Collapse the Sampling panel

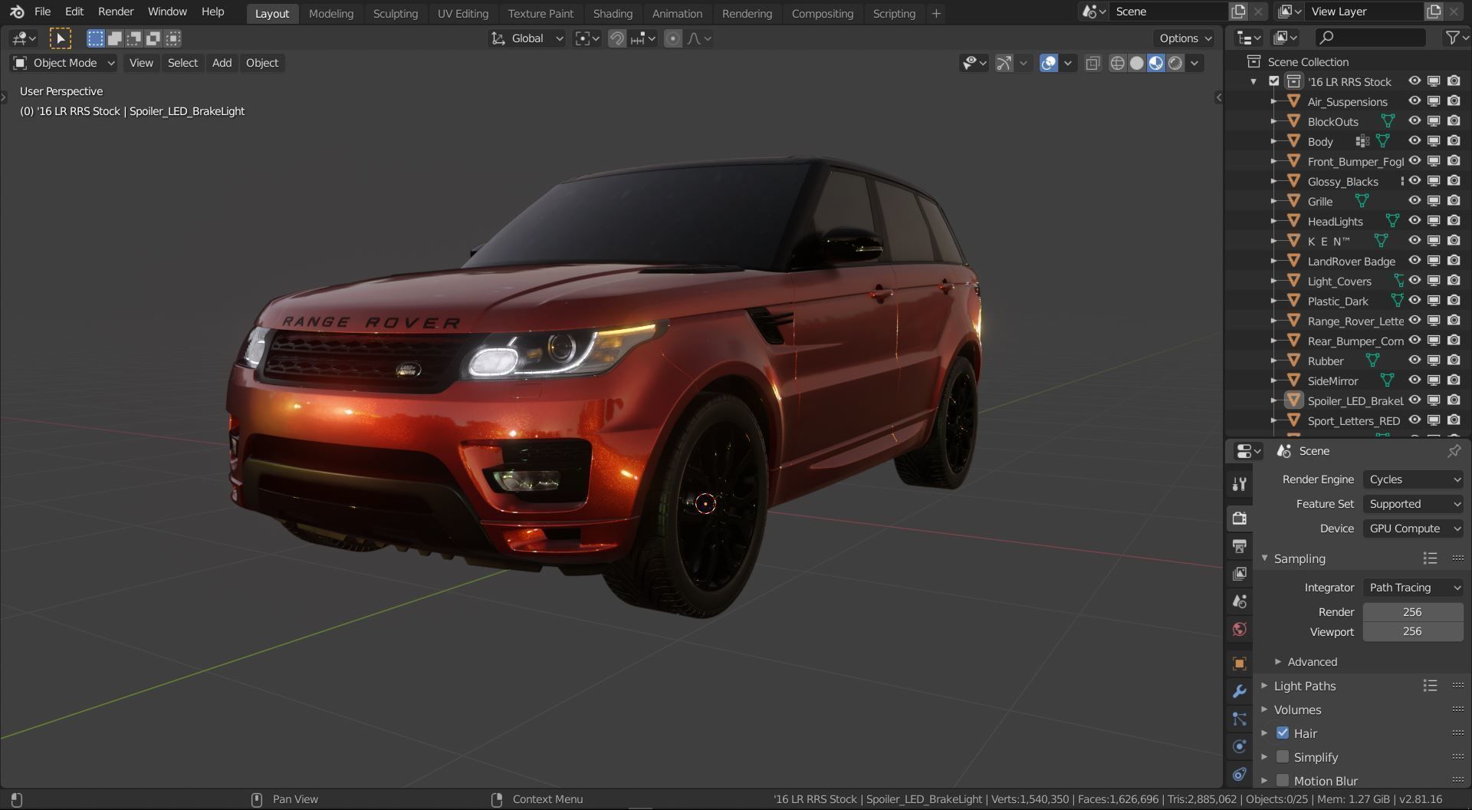click(1299, 558)
